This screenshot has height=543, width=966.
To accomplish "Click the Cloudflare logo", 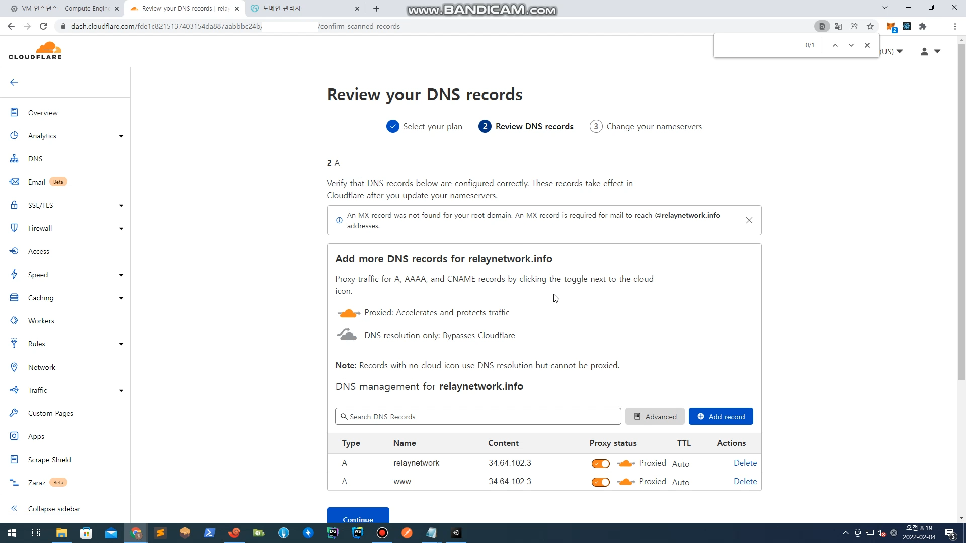I will coord(35,51).
